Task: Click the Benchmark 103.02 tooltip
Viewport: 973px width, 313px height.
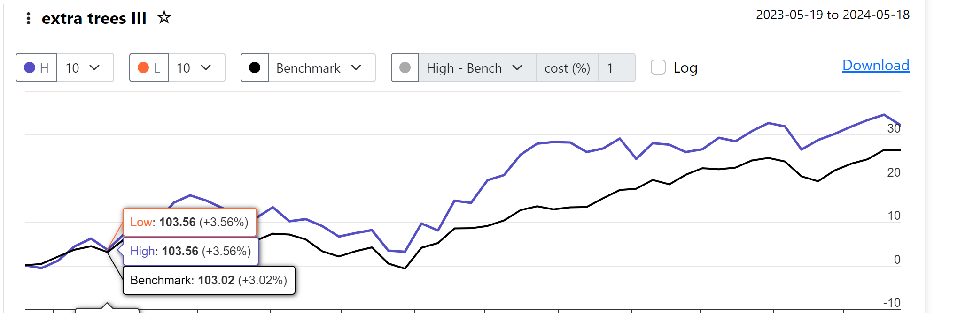Action: (x=209, y=280)
